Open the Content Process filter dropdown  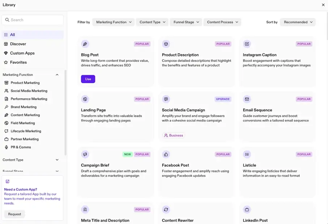tap(222, 22)
